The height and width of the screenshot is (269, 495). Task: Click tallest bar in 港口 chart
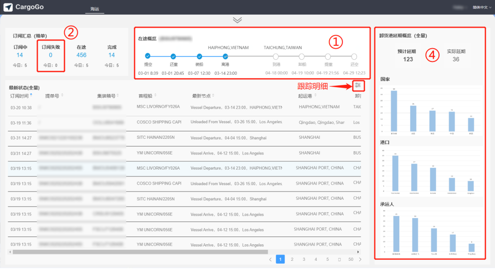[395, 173]
